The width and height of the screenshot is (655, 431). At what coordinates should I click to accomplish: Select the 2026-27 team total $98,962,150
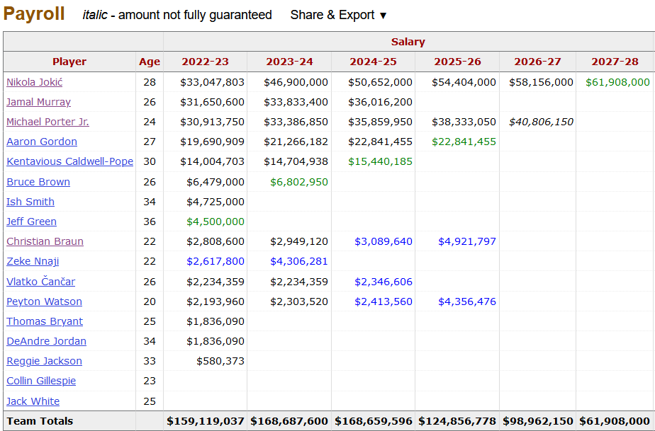coord(537,421)
